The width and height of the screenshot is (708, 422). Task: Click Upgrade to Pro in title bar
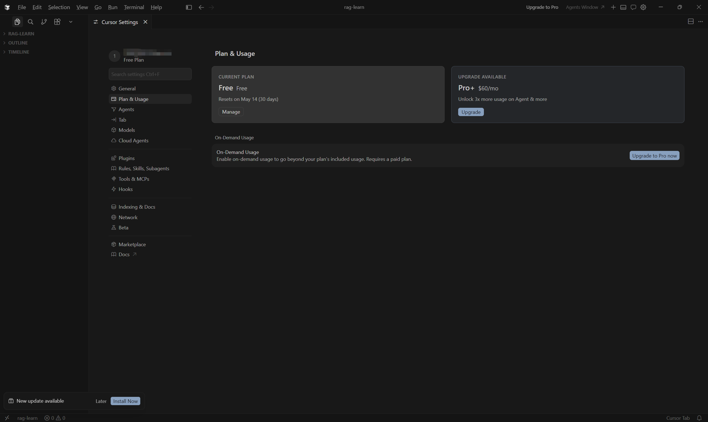pos(542,7)
